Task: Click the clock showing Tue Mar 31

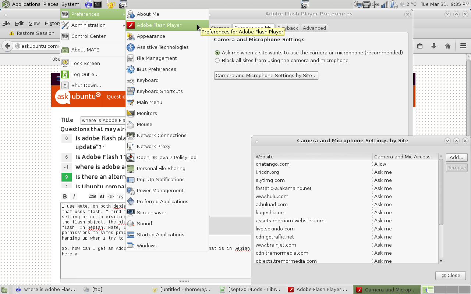Action: pos(445,4)
